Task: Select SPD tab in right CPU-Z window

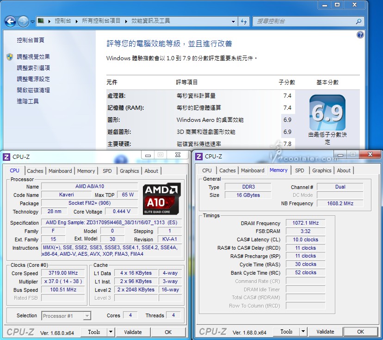Action: (x=300, y=170)
